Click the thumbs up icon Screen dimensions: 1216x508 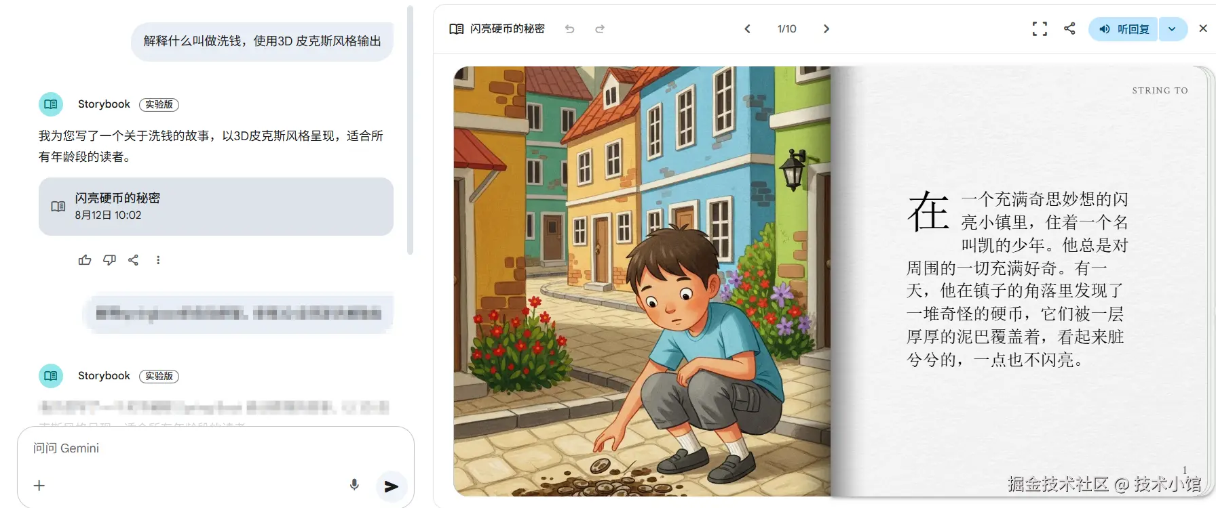[x=85, y=260]
